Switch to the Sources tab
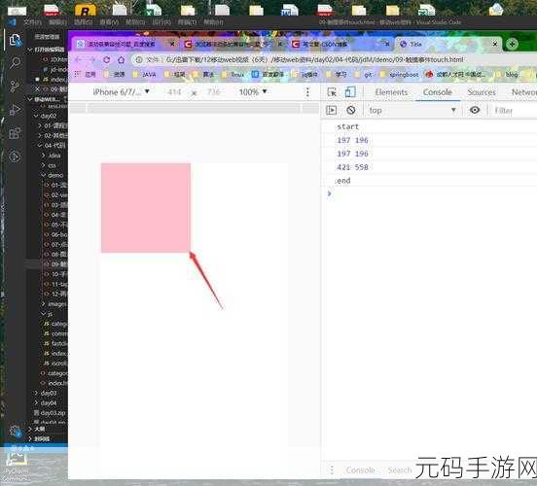 click(482, 92)
